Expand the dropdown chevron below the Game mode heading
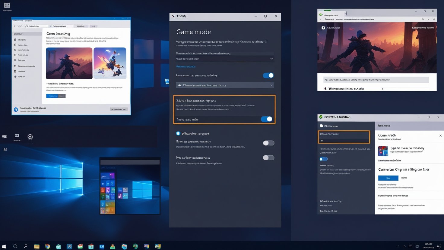Viewport: 444px width, 250px height. tap(271, 59)
